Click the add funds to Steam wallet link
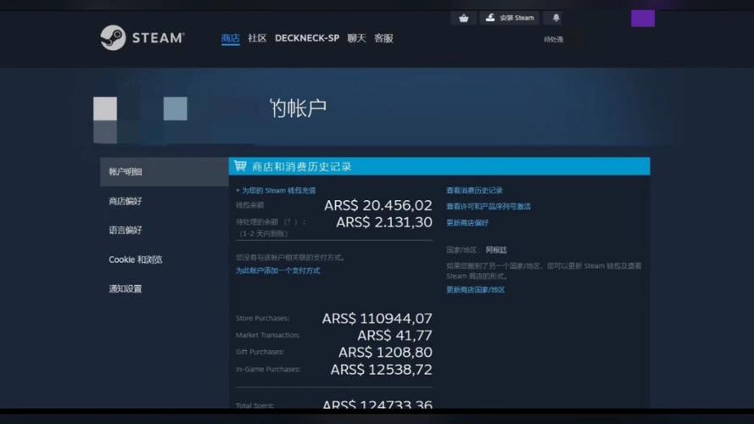Screen dimensions: 754x424 (x=276, y=190)
